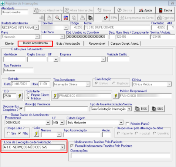Switch to the Dados Atendimento tab

pos(35,43)
